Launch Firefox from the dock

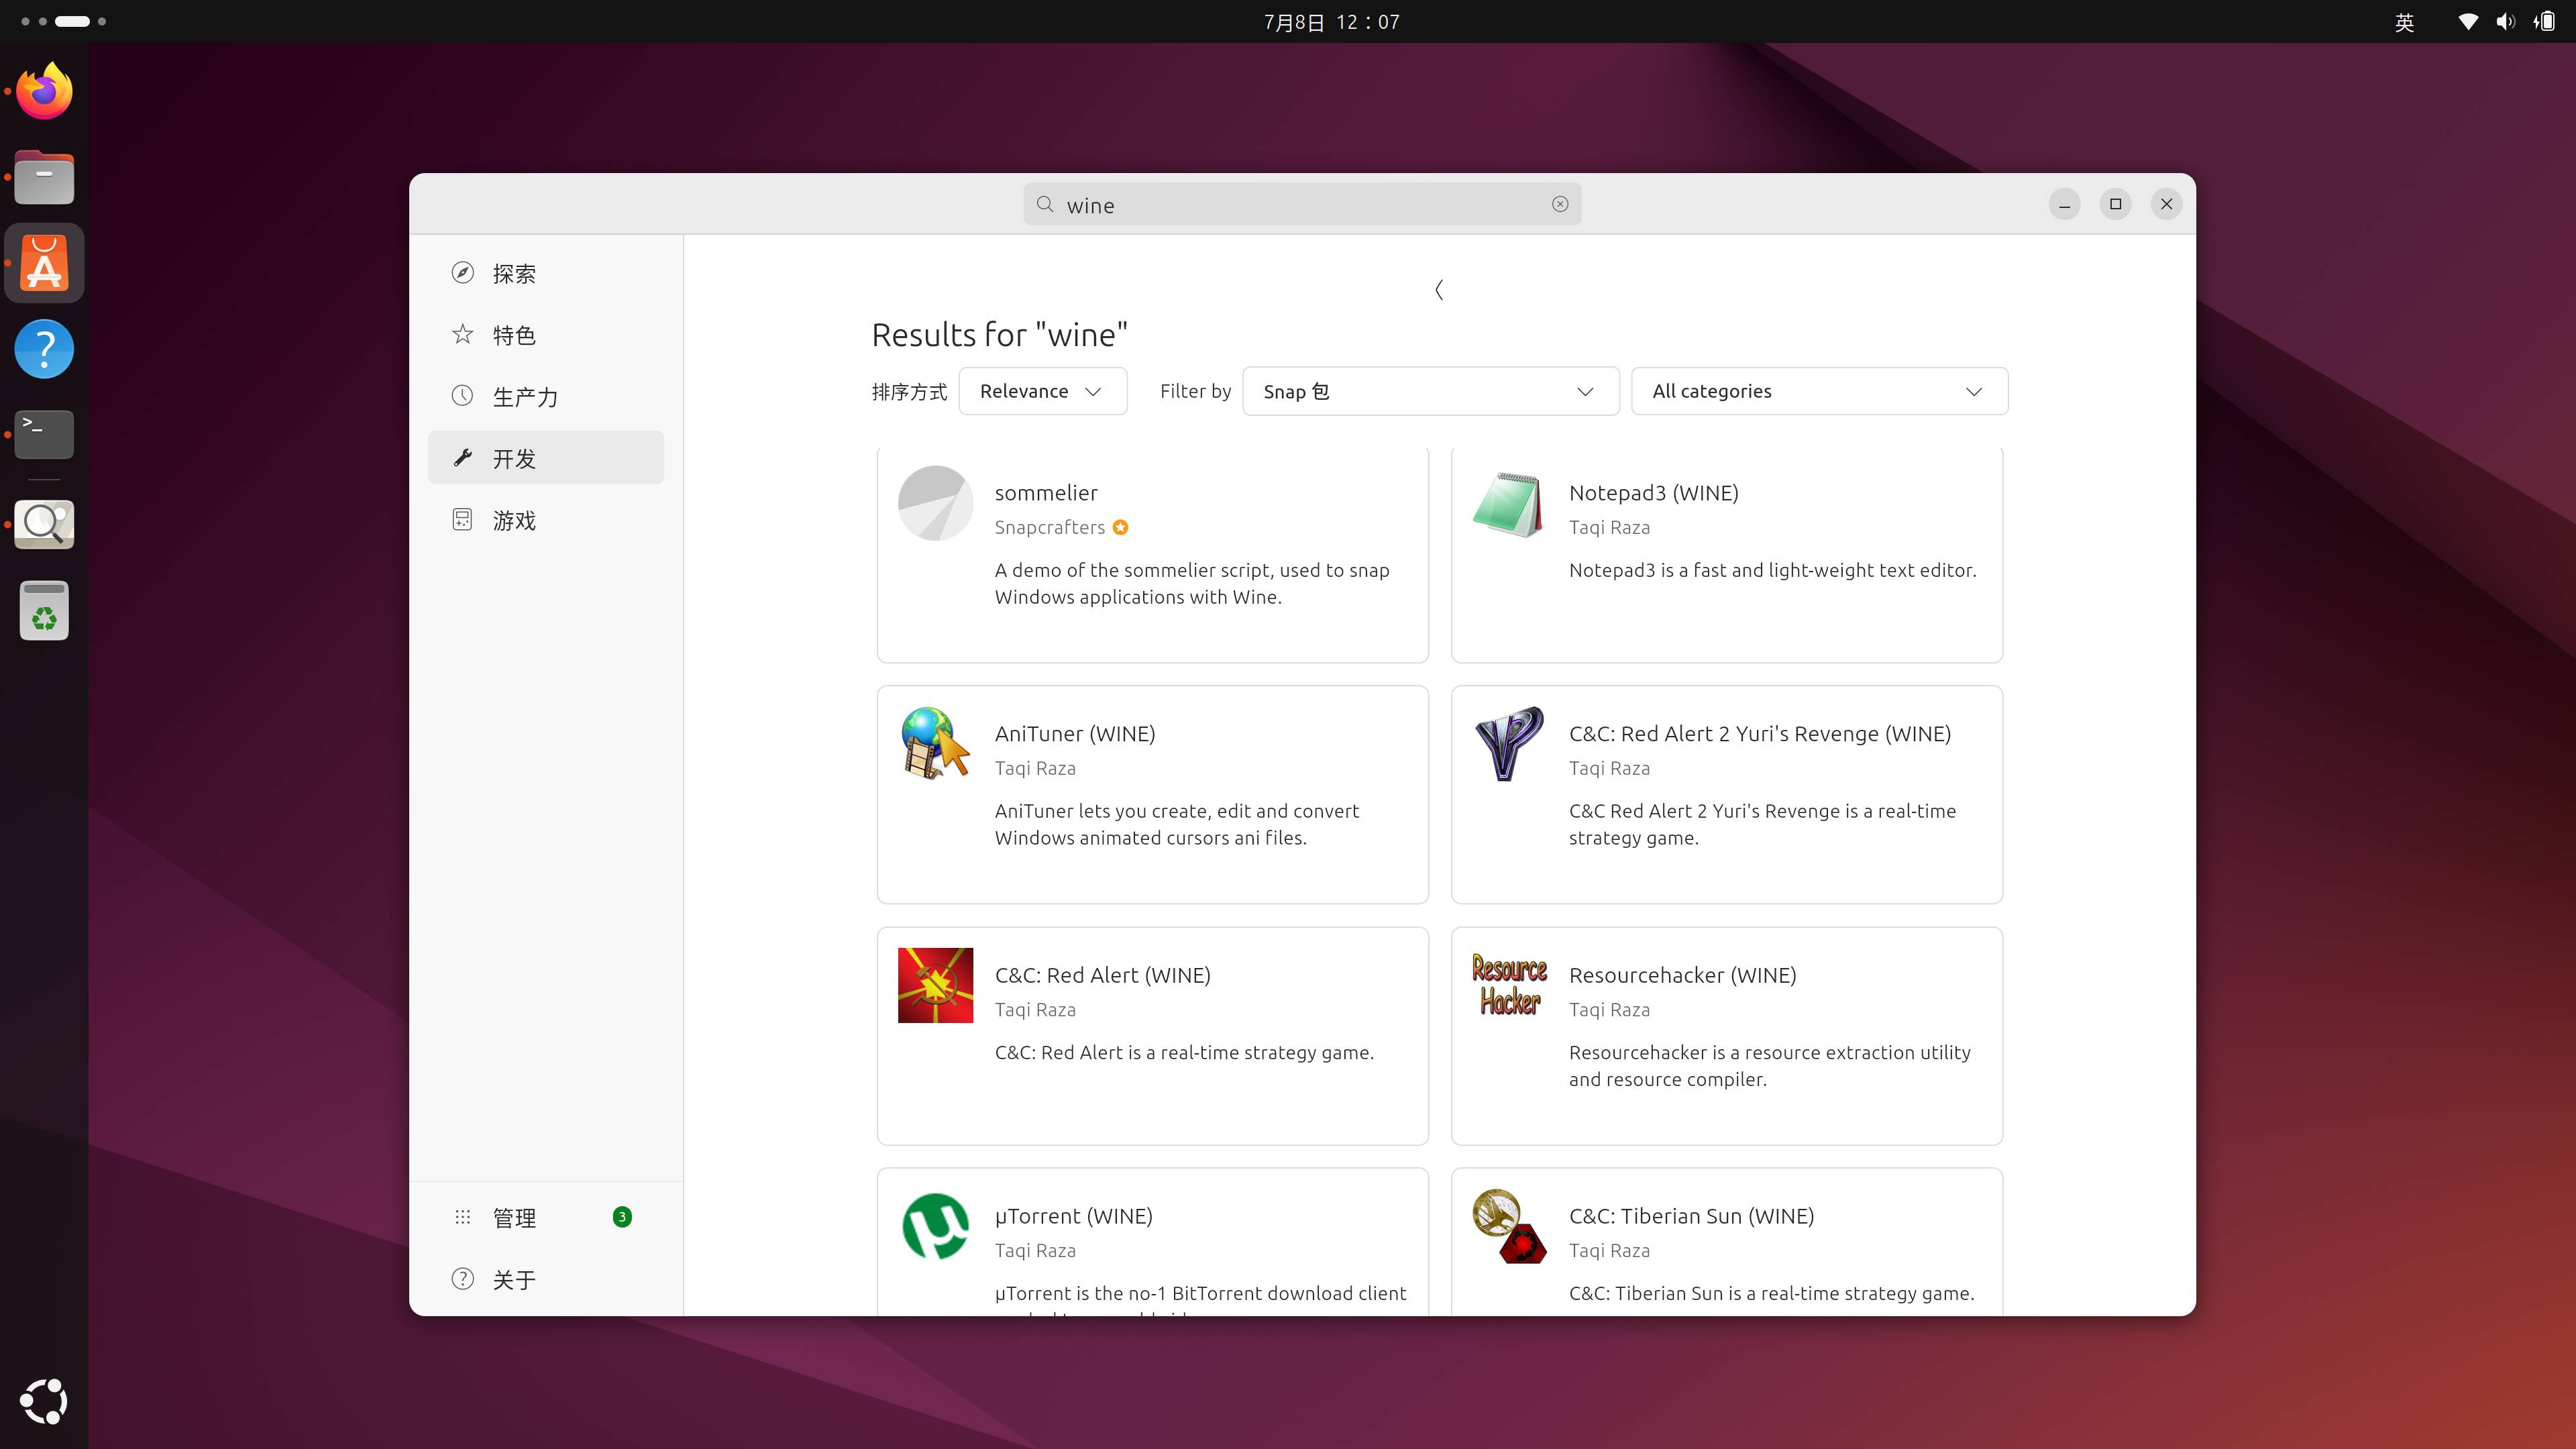pos(44,92)
